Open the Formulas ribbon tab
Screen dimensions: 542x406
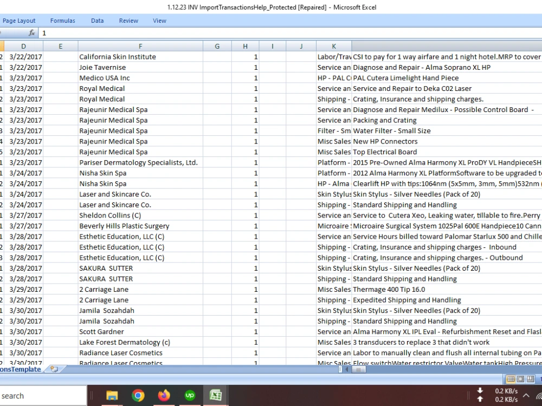point(62,21)
